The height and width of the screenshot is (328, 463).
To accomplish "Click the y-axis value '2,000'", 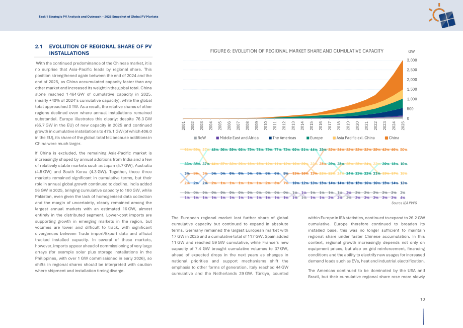I will pos(412,80).
